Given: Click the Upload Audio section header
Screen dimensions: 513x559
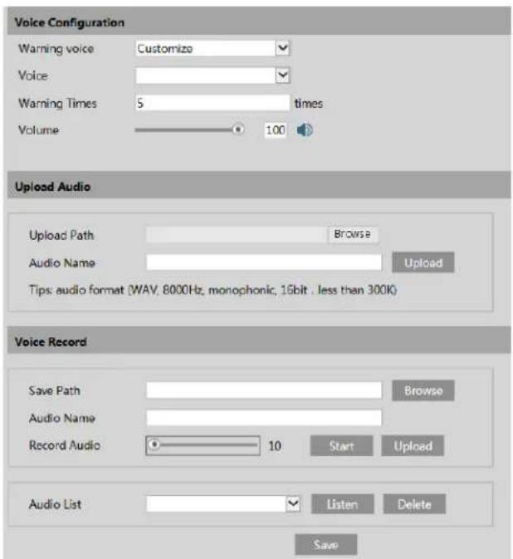Looking at the screenshot, I should [x=259, y=185].
